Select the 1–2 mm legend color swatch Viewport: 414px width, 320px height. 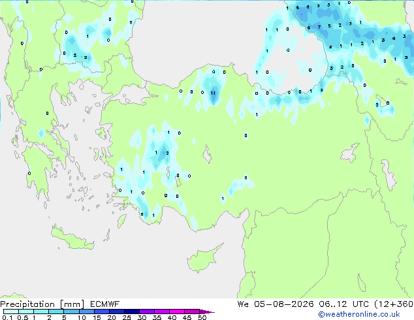click(41, 312)
